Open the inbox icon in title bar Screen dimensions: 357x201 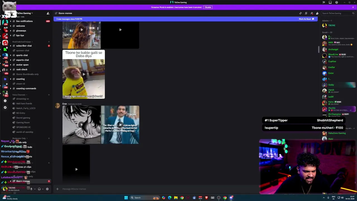pyautogui.click(x=330, y=2)
